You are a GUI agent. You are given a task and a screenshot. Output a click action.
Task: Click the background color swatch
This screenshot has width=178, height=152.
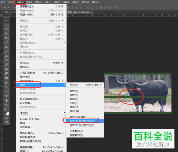8,114
